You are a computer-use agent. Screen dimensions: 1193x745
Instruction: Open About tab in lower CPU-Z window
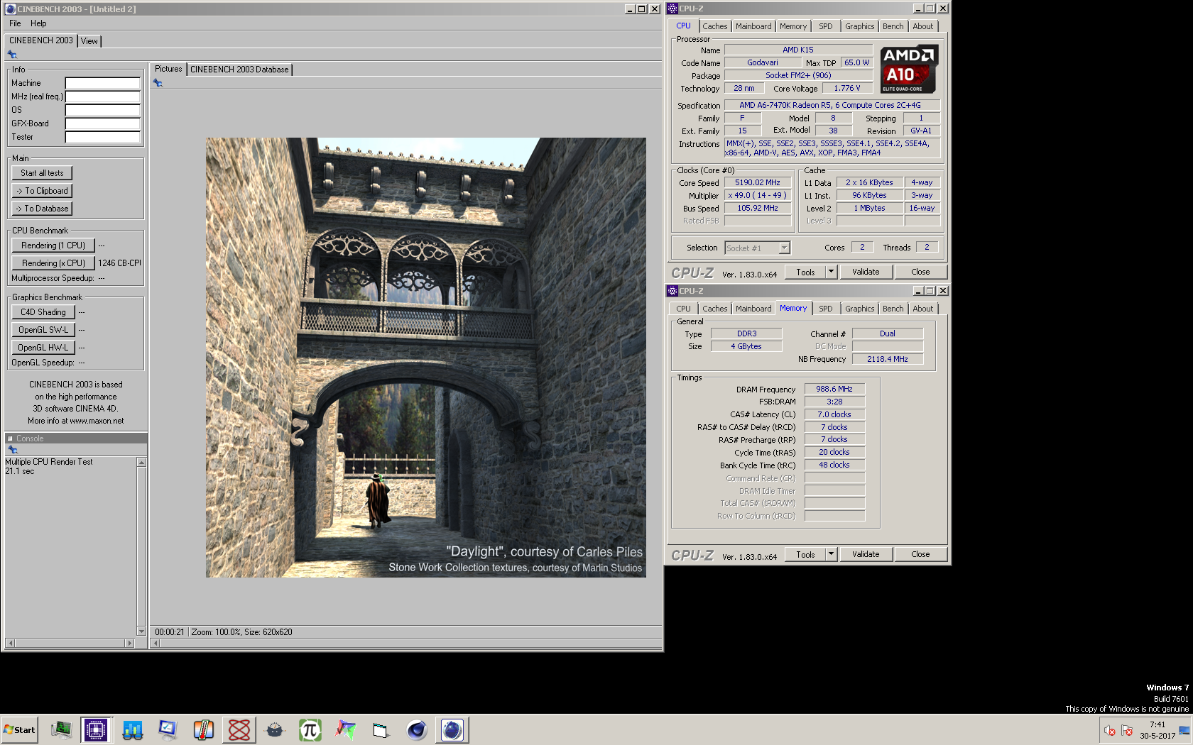(923, 309)
